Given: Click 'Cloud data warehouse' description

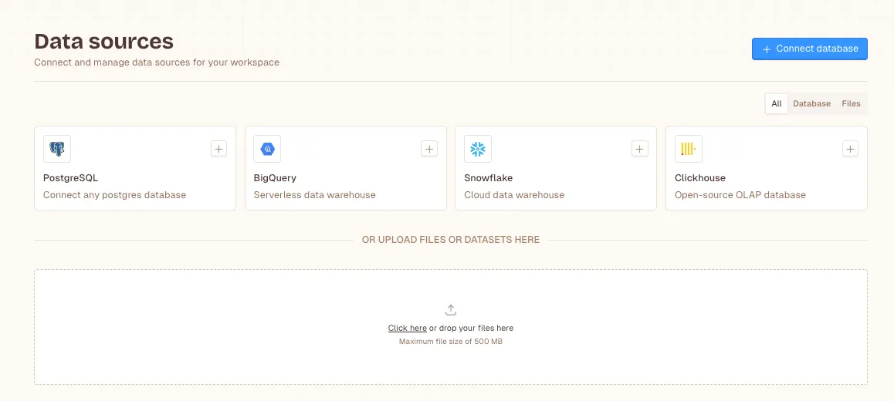Looking at the screenshot, I should [x=514, y=195].
